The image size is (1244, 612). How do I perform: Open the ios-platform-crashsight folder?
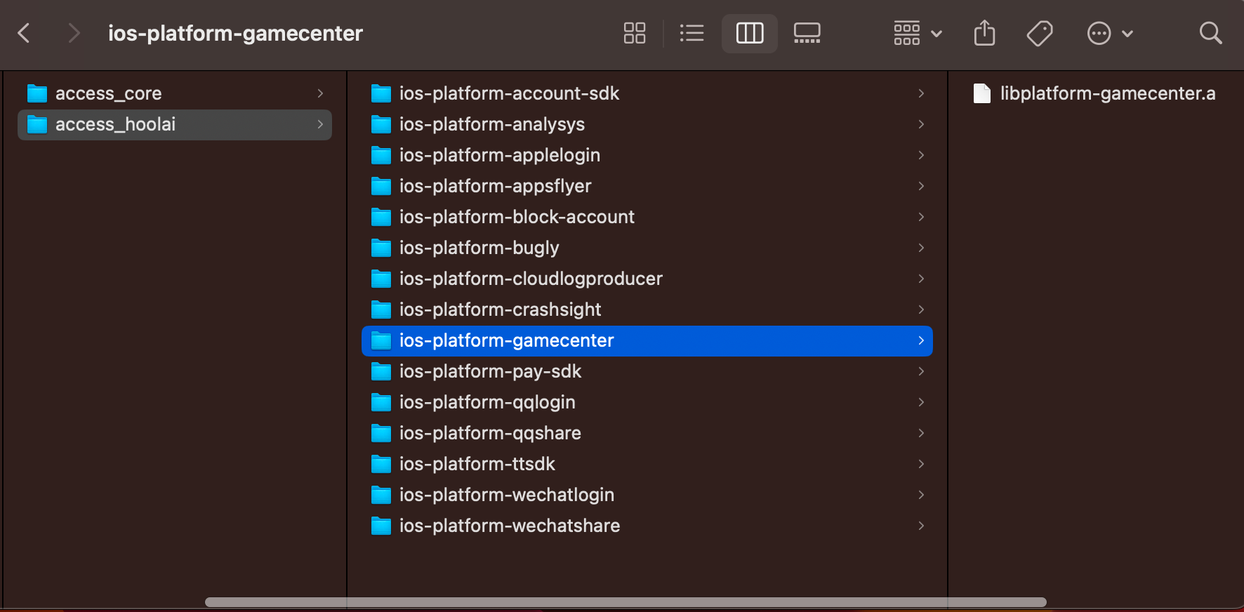point(647,310)
